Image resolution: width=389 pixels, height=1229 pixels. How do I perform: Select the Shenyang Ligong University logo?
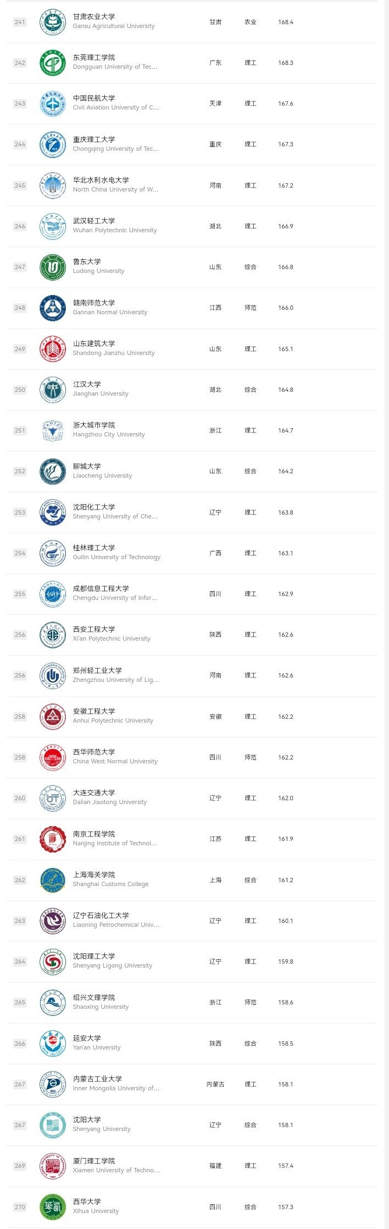point(53,962)
